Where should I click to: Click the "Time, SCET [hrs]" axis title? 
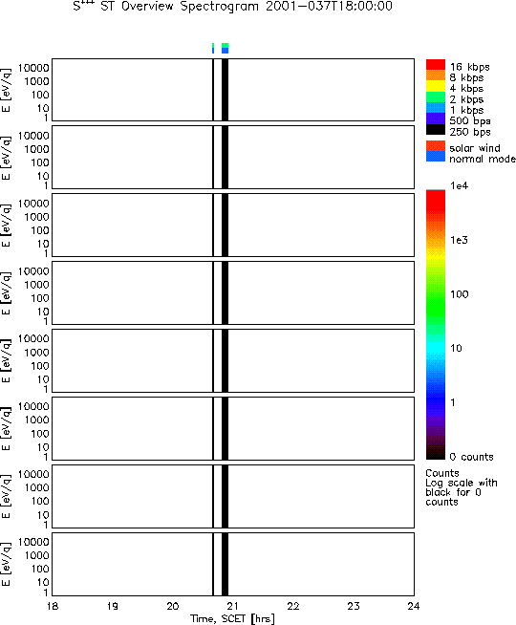233,619
